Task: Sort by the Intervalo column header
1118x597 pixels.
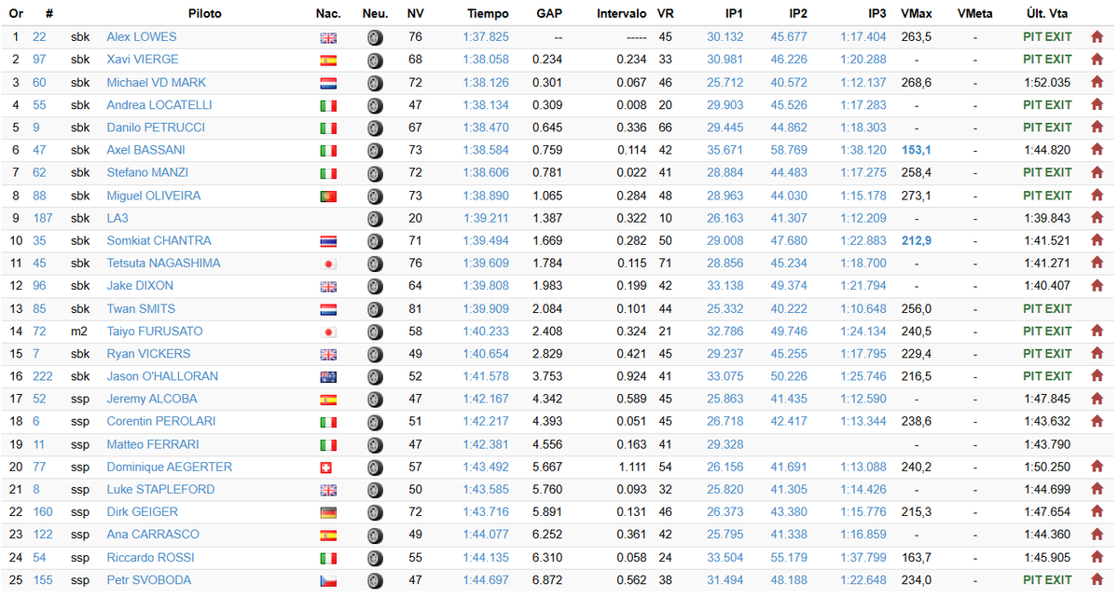Action: point(622,14)
